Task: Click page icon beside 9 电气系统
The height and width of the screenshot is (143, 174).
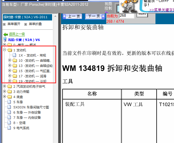Action: (x=9, y=128)
